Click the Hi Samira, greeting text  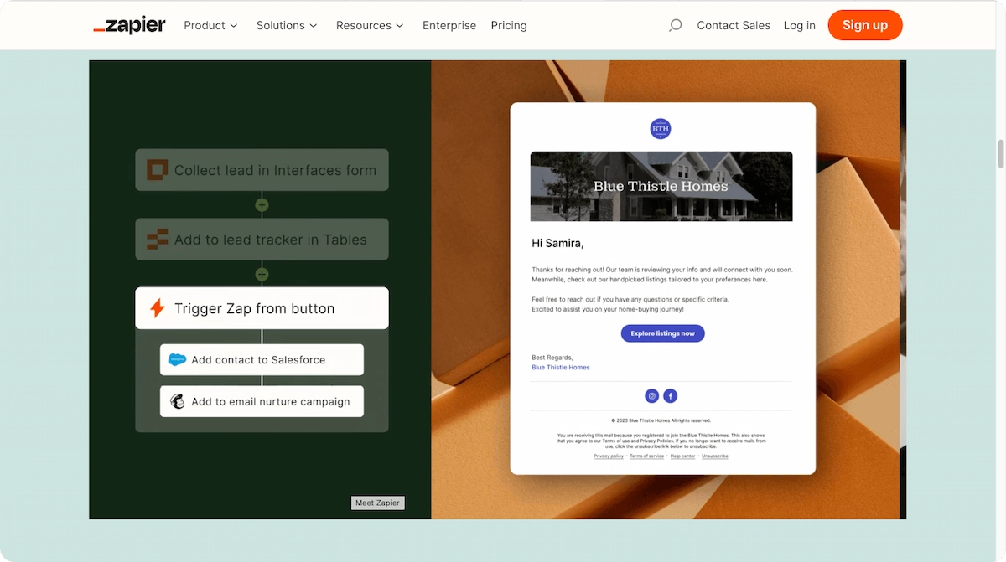click(557, 244)
